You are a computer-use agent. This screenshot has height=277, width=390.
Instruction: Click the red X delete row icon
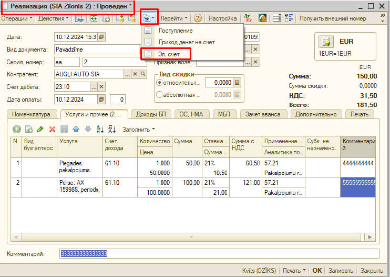pos(52,129)
